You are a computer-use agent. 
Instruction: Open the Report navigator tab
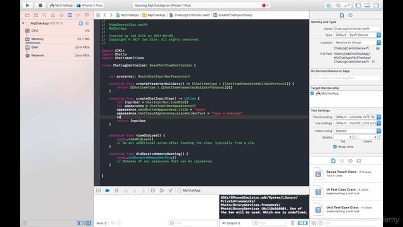click(x=87, y=15)
